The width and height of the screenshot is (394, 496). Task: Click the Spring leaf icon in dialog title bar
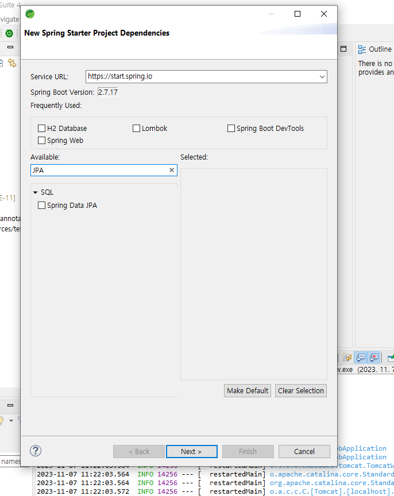click(30, 14)
